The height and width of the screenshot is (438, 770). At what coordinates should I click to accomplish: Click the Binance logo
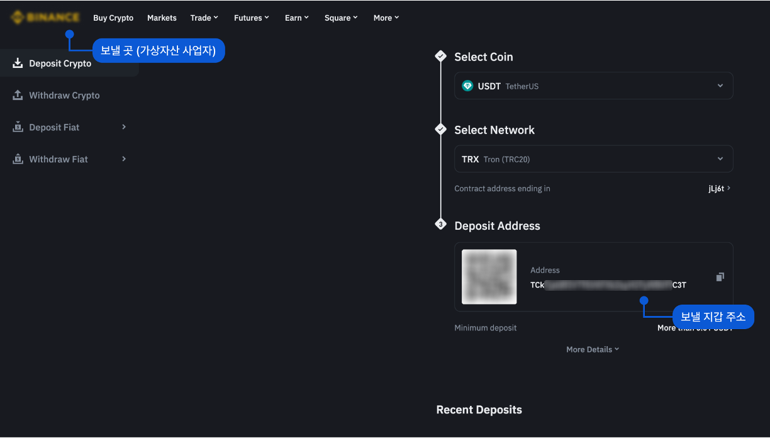tap(45, 18)
